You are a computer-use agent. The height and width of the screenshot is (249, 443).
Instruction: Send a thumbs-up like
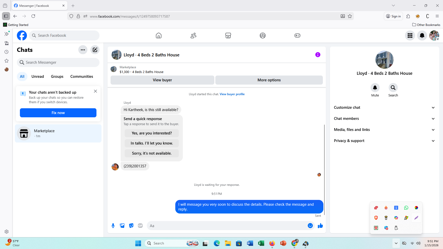(320, 226)
